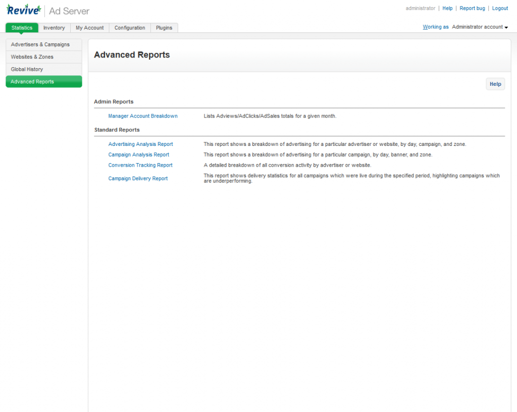
Task: Select Advanced Reports in the sidebar
Action: coord(32,81)
